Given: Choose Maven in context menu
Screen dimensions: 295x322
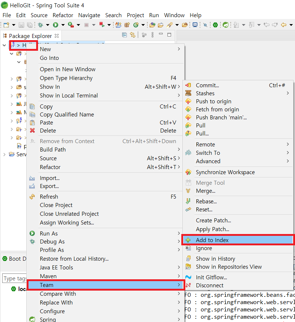Looking at the screenshot, I should [x=105, y=276].
